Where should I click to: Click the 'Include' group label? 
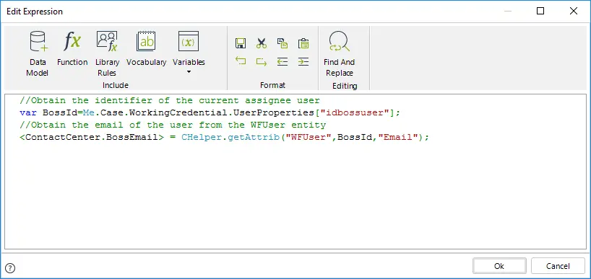pyautogui.click(x=116, y=85)
